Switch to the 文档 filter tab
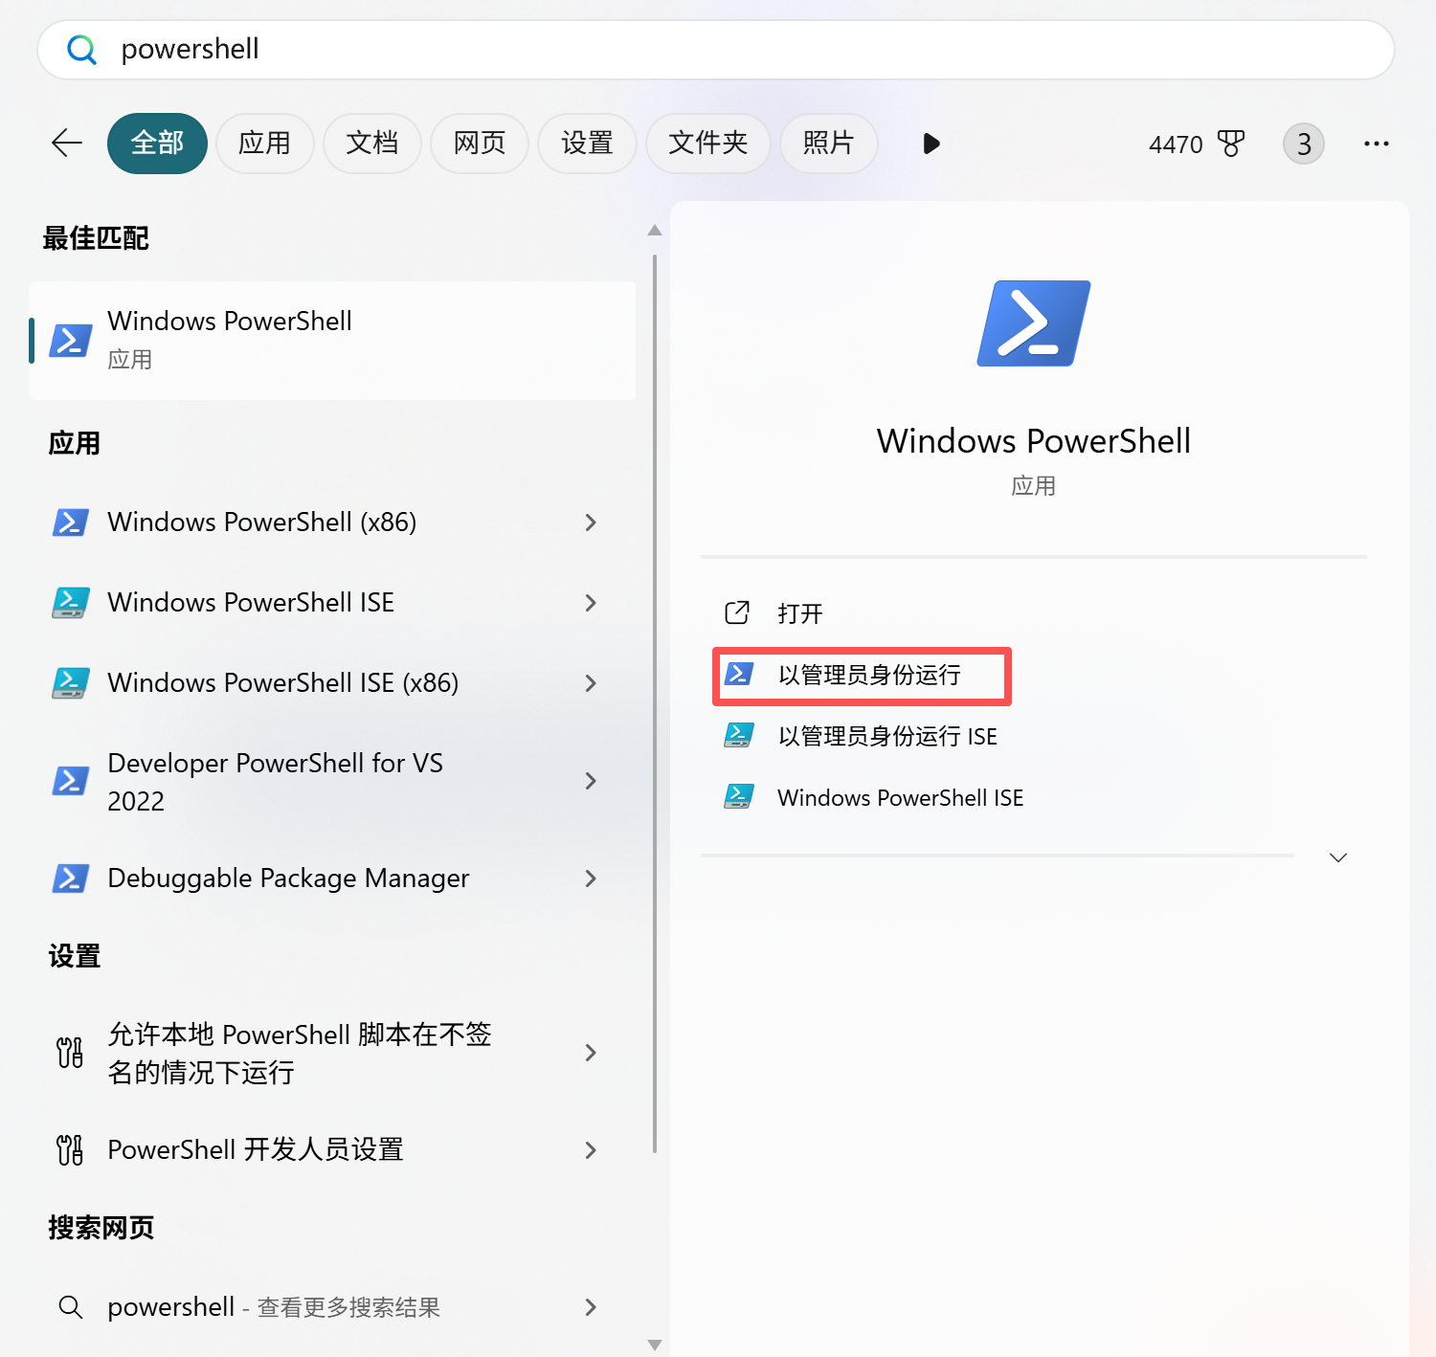1436x1357 pixels. (x=372, y=144)
